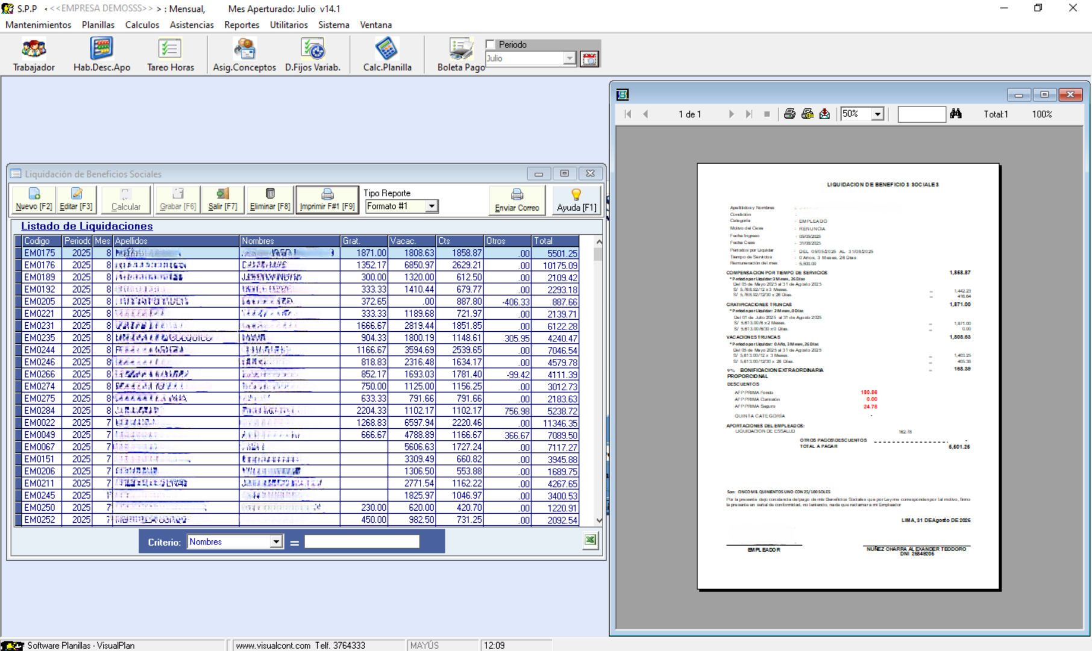1092x651 pixels.
Task: Open Planillas menu
Action: (98, 25)
